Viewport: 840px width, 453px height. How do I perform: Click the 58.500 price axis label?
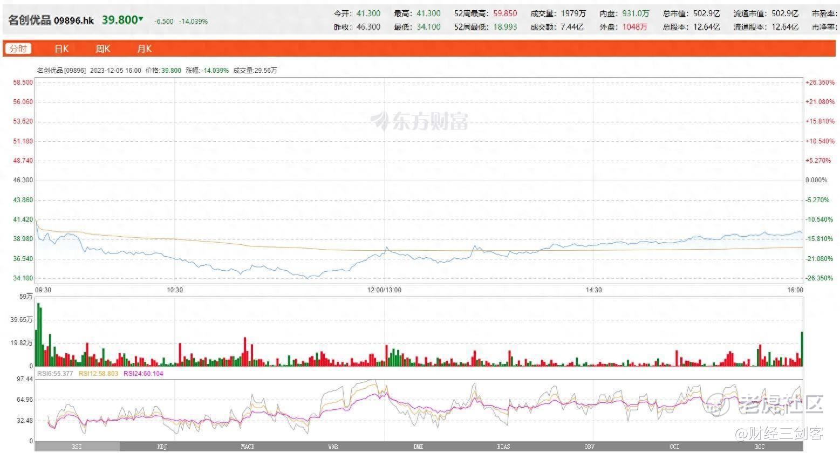[23, 82]
